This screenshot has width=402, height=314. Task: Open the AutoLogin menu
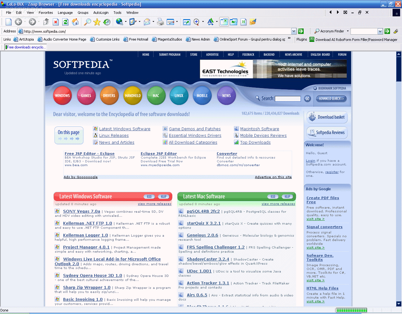point(101,13)
